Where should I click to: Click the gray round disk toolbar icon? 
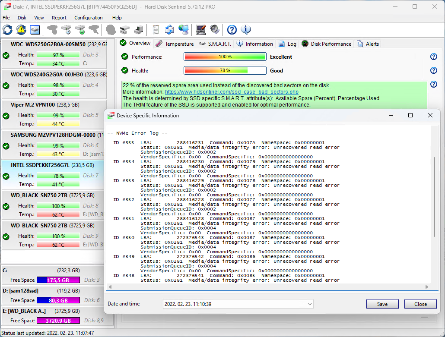tap(111, 30)
